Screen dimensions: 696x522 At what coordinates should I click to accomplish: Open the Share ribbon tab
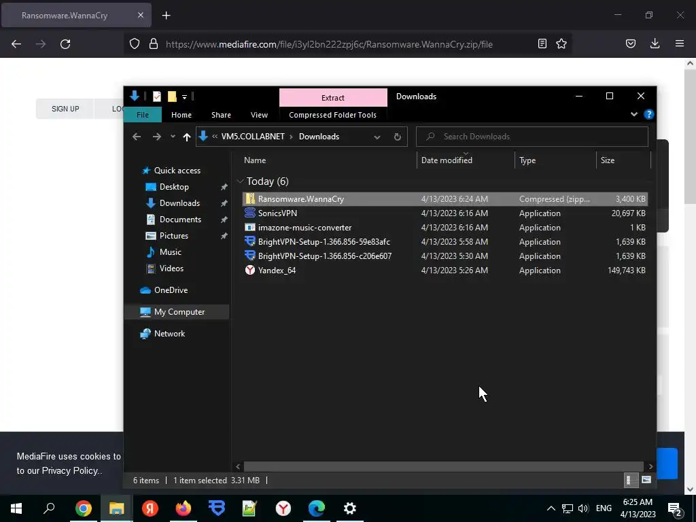point(221,114)
